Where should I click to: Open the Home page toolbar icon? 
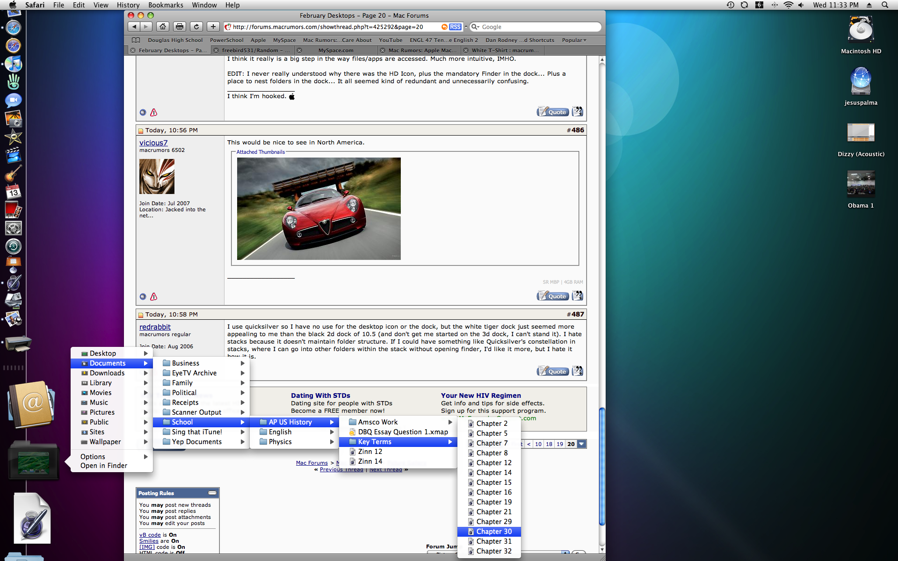click(x=162, y=27)
